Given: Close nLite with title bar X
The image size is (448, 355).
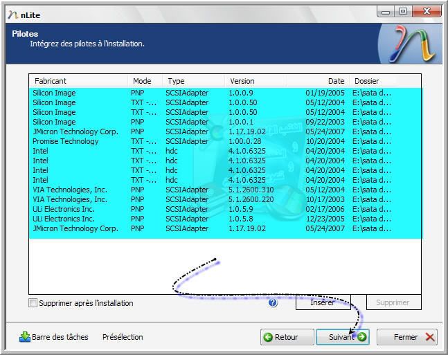Looking at the screenshot, I should [427, 12].
